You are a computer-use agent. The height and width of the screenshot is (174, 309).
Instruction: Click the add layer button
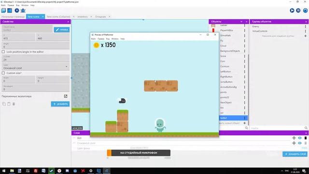coord(295,154)
